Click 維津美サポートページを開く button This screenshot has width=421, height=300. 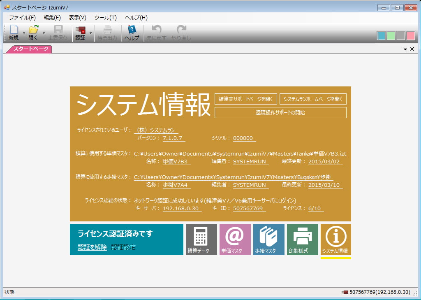coord(246,99)
